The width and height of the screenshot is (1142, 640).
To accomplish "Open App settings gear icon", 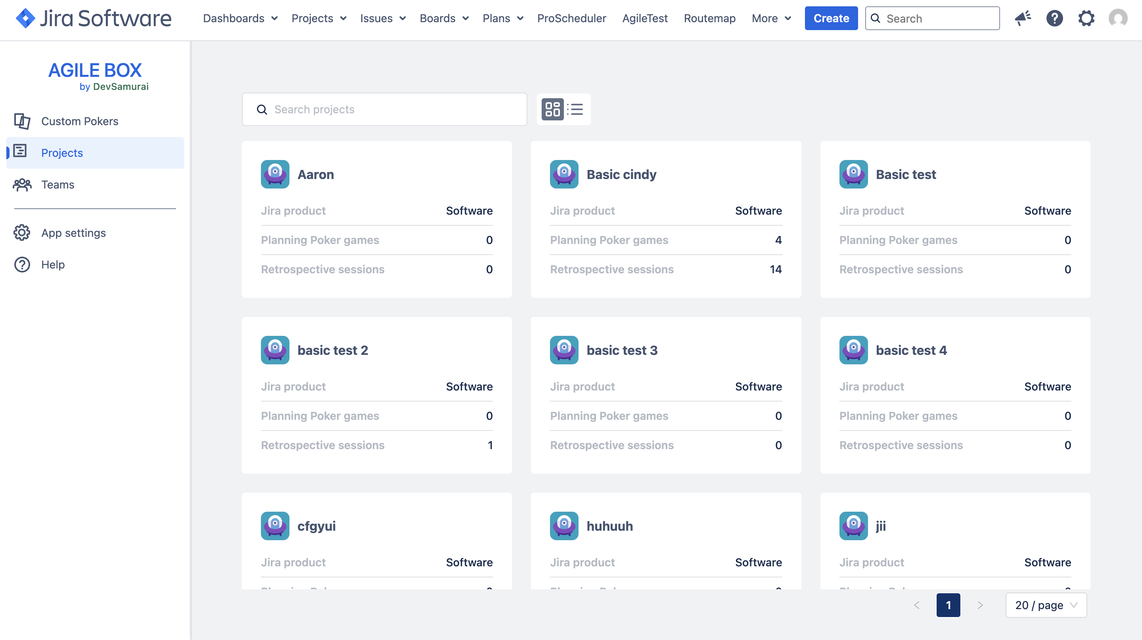I will pos(22,232).
